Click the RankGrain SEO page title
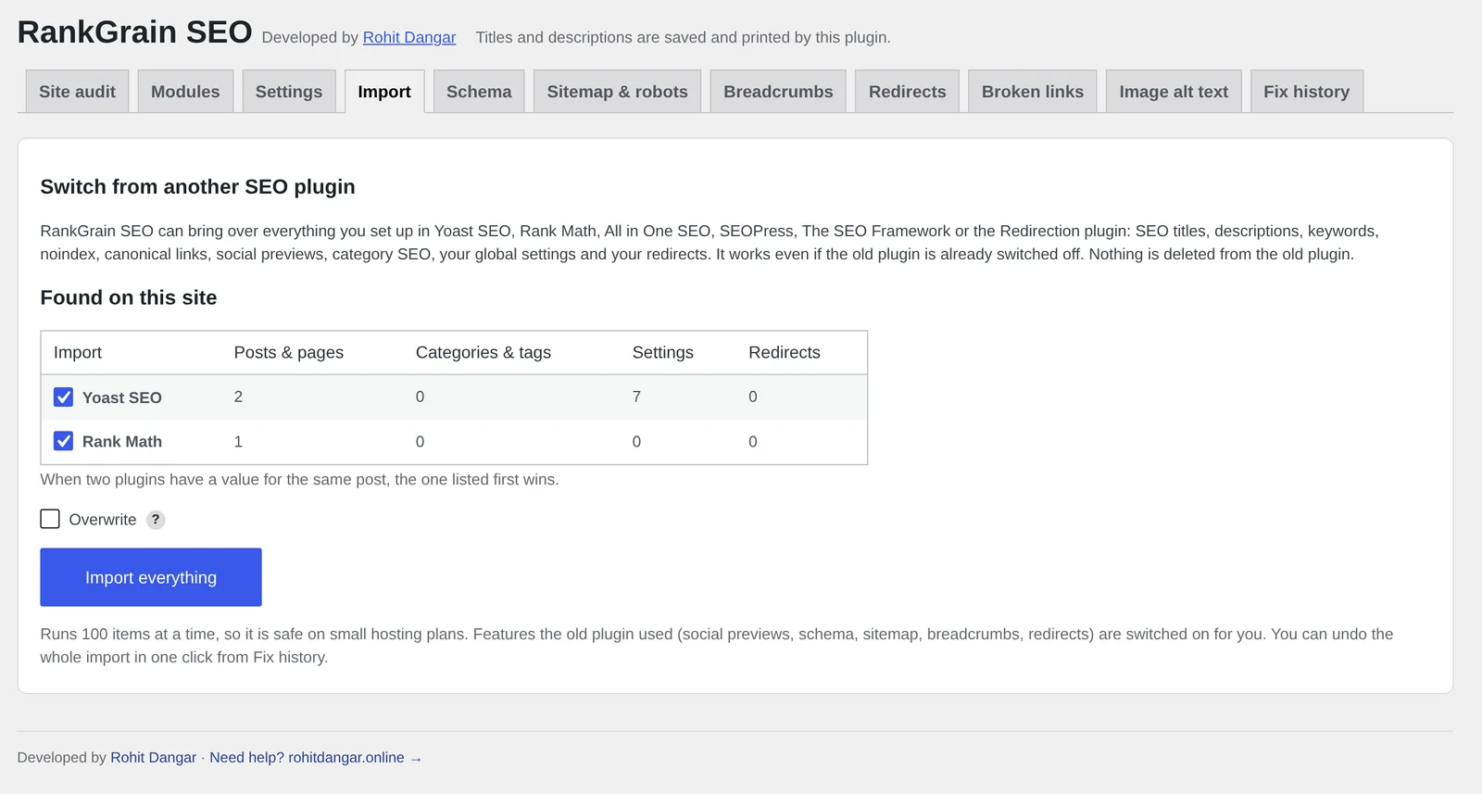 coord(134,32)
